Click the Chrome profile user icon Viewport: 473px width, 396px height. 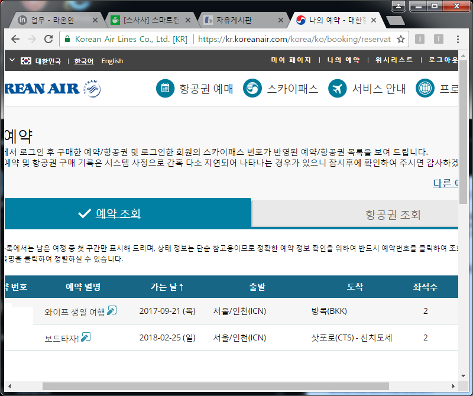pos(399,6)
